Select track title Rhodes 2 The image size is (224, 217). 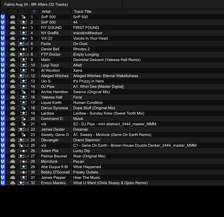click(81, 49)
